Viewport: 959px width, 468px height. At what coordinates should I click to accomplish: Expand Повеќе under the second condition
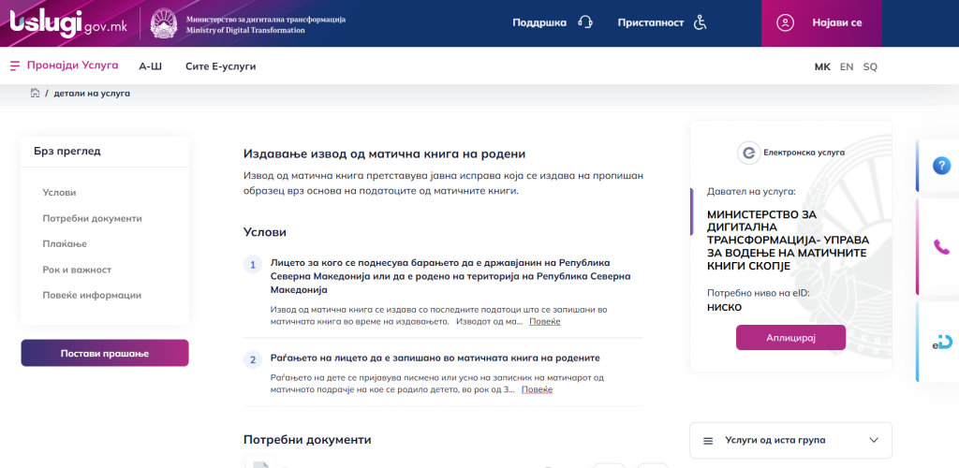(x=537, y=389)
